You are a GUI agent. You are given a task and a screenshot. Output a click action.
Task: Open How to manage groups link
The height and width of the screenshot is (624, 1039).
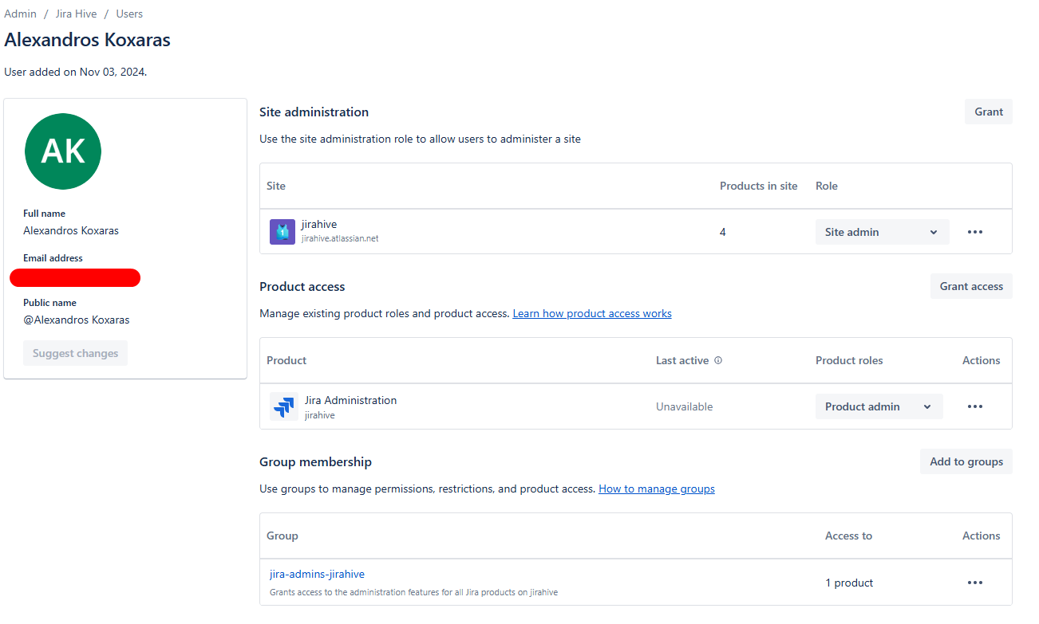pyautogui.click(x=657, y=489)
